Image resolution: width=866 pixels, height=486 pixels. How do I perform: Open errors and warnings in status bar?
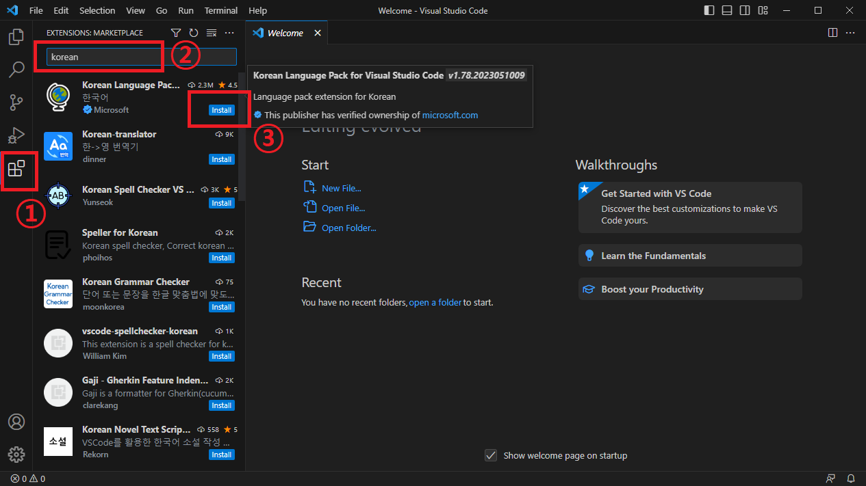coord(28,478)
